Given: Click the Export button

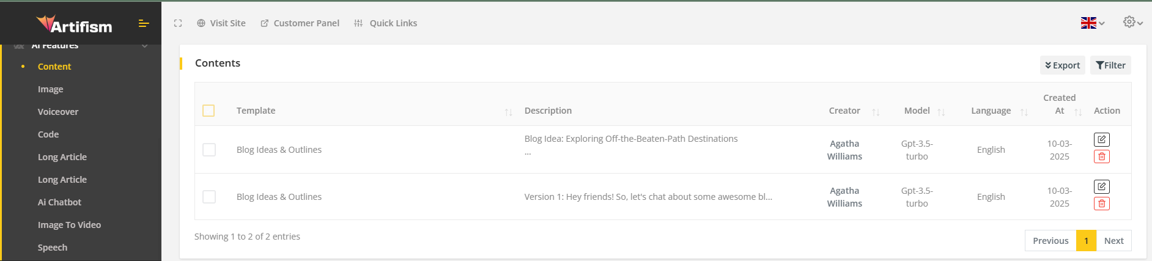Looking at the screenshot, I should (x=1062, y=65).
